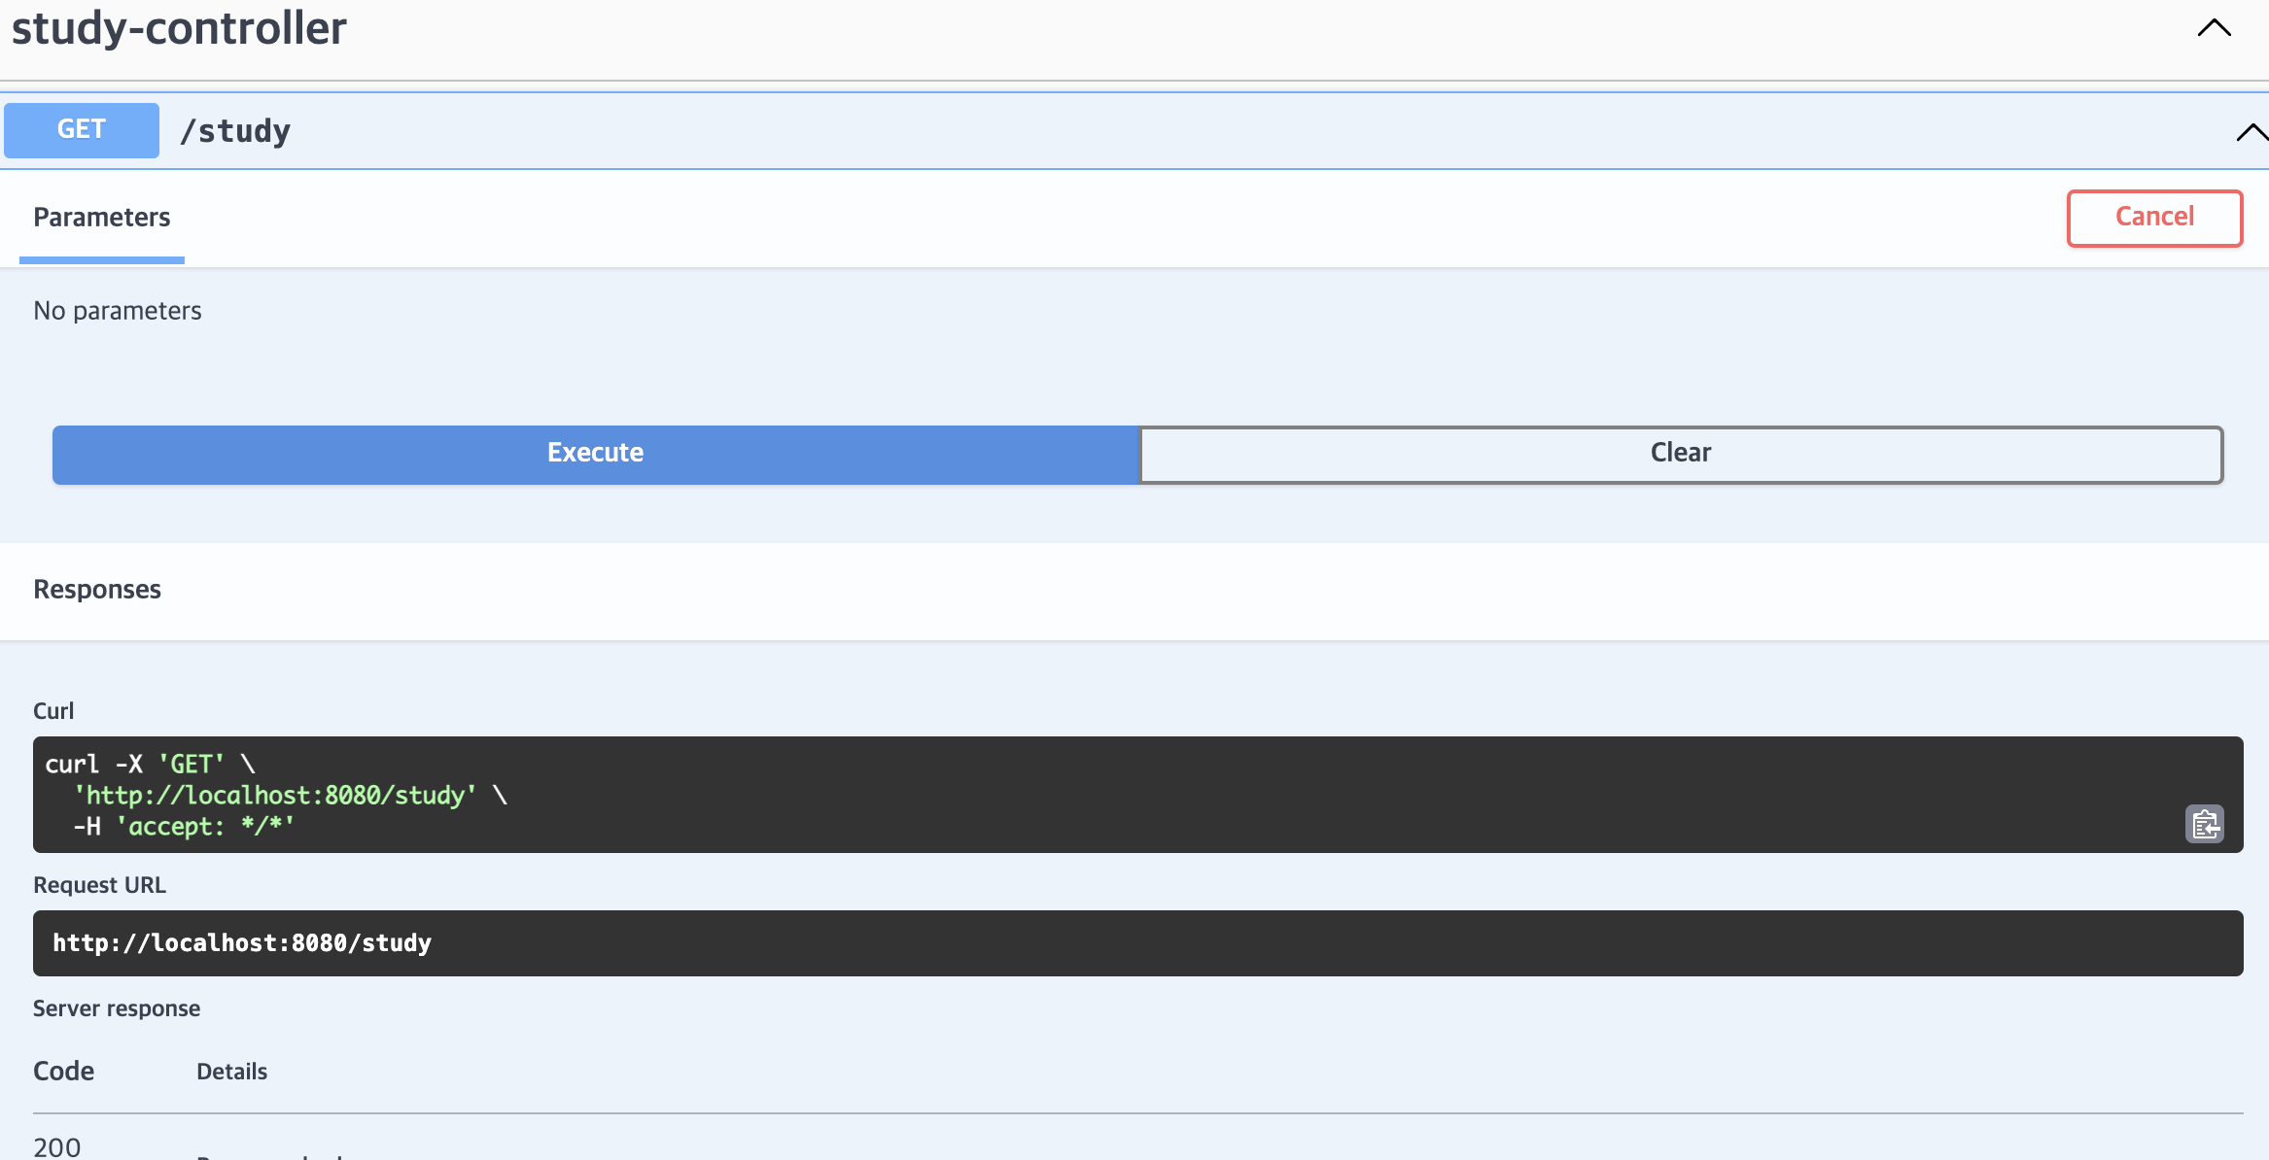2269x1160 pixels.
Task: Copy the curl command to clipboard
Action: click(2204, 824)
